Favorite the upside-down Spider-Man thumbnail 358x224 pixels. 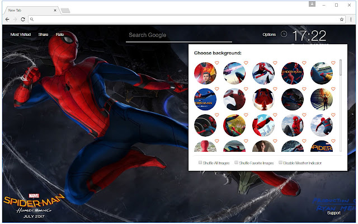click(x=275, y=88)
